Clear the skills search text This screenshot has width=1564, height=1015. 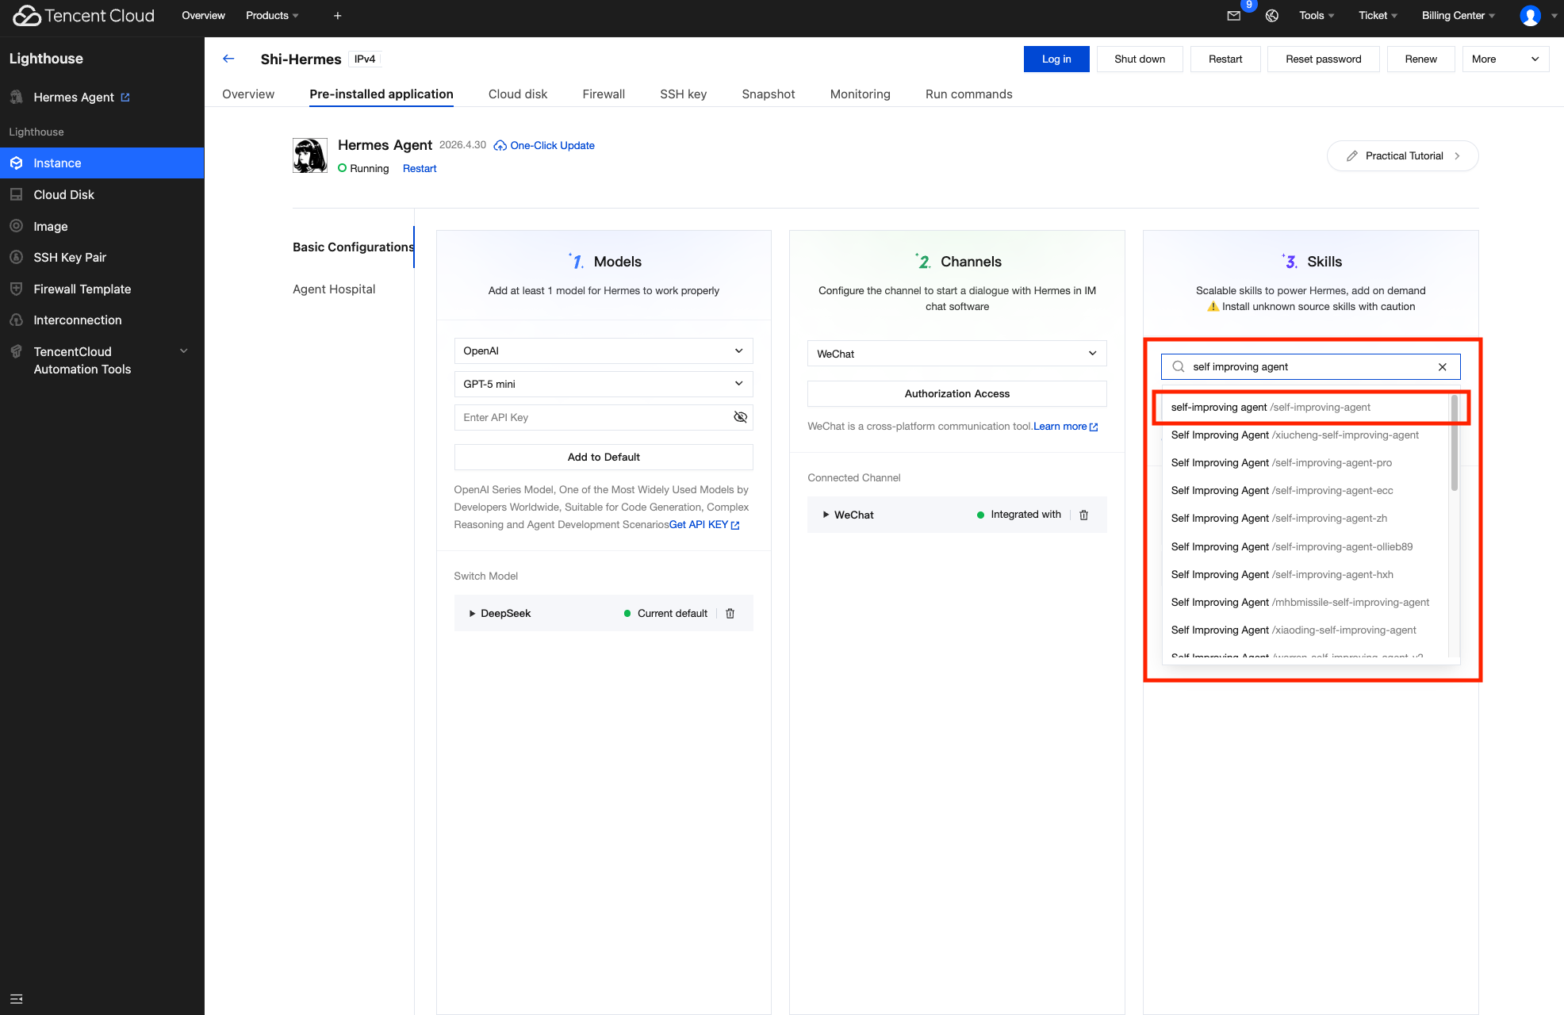tap(1443, 366)
